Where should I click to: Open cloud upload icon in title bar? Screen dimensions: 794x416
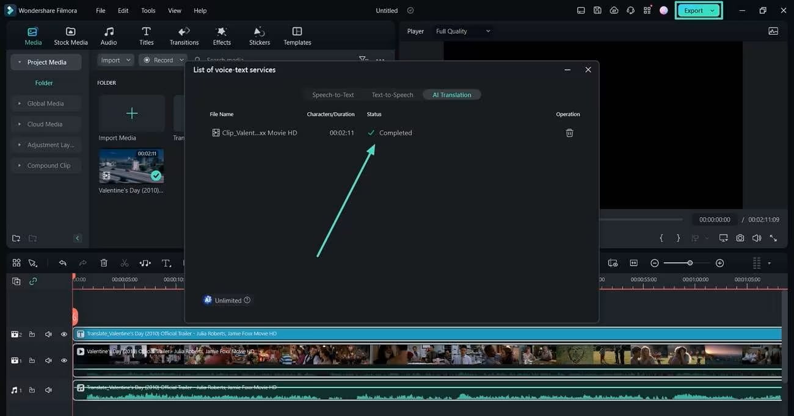coord(614,10)
